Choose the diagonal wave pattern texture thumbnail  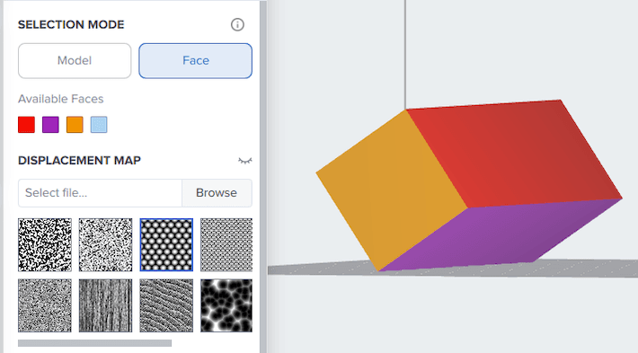click(x=166, y=305)
